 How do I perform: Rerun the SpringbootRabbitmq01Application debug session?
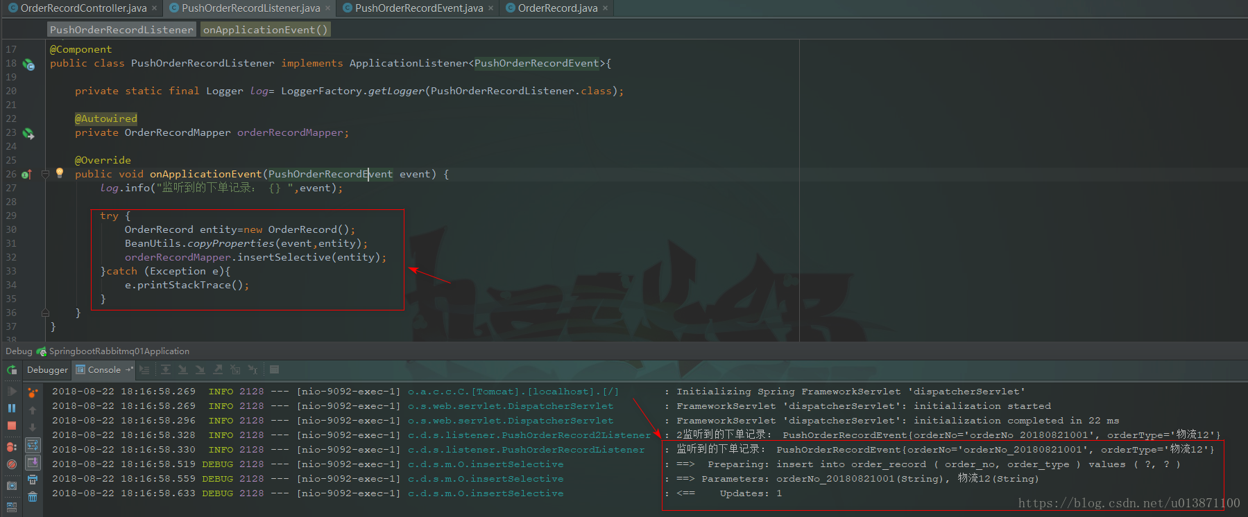(x=12, y=370)
